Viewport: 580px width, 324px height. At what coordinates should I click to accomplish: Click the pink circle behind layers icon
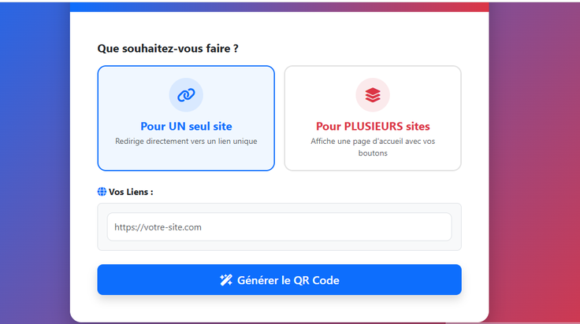(373, 95)
